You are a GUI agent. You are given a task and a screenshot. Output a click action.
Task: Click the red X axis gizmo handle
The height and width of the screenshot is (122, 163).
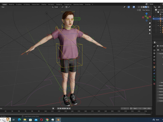[x=150, y=17]
